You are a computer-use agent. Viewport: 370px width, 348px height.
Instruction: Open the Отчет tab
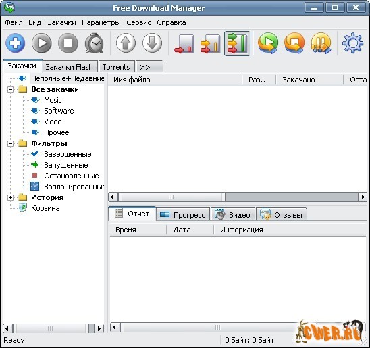click(132, 214)
